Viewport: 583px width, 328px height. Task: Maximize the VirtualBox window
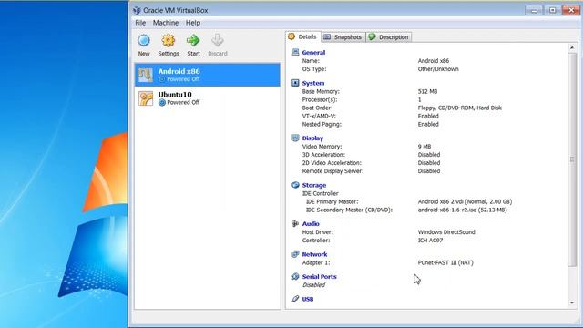click(x=553, y=10)
